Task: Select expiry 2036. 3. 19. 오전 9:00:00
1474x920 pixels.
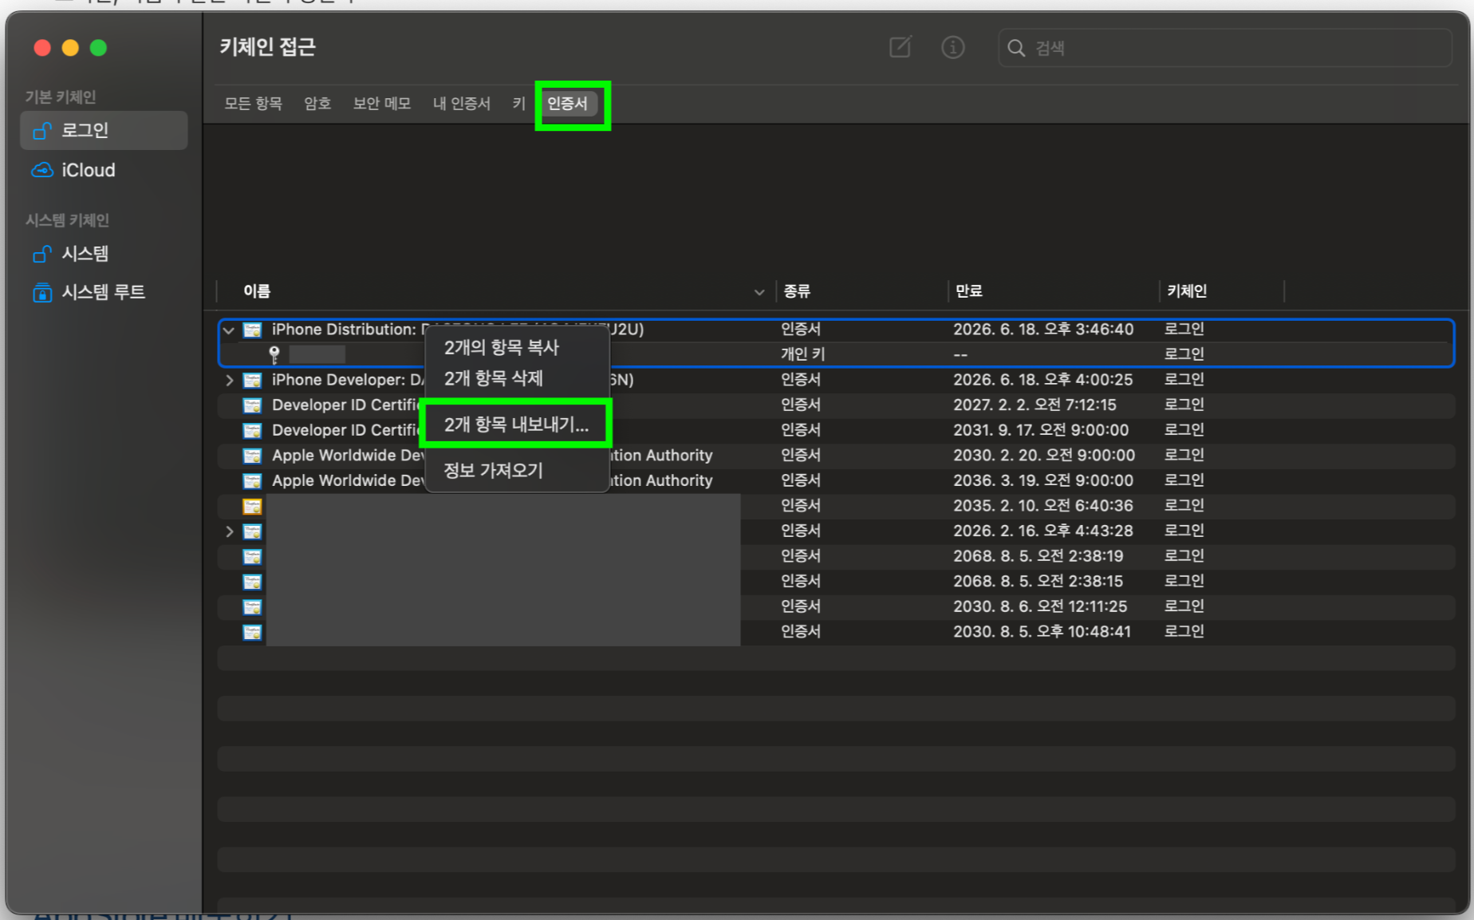Action: (x=1042, y=480)
